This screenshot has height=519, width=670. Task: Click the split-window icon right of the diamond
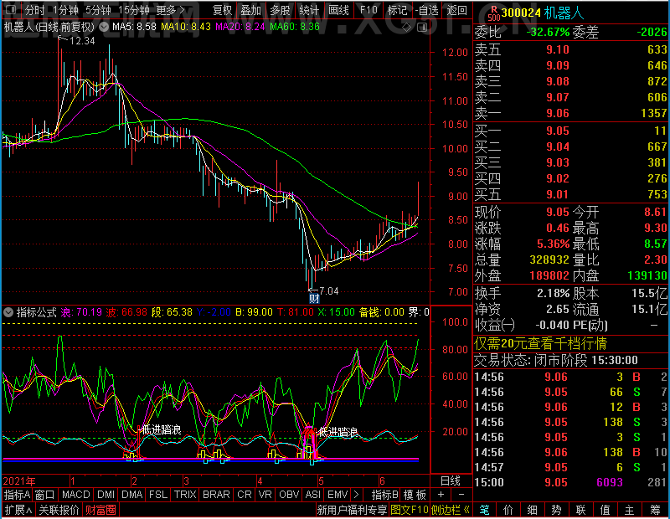(x=422, y=28)
